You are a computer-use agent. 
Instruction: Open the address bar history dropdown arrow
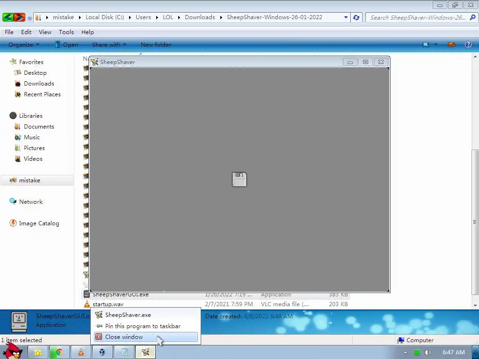click(x=346, y=17)
